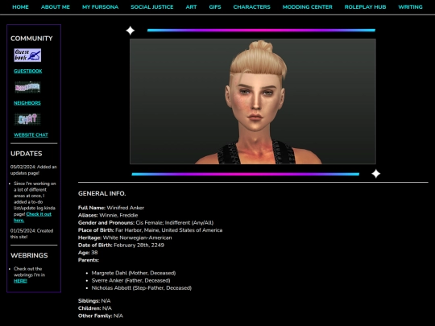Click the Guest book badge icon
The width and height of the screenshot is (435, 326).
click(x=27, y=56)
